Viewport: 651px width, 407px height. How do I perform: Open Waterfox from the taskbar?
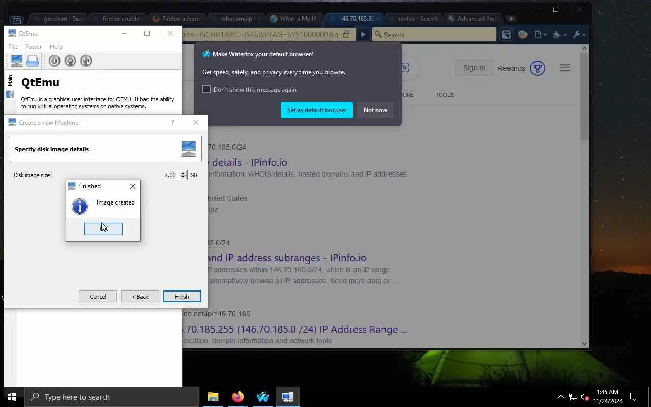[262, 397]
